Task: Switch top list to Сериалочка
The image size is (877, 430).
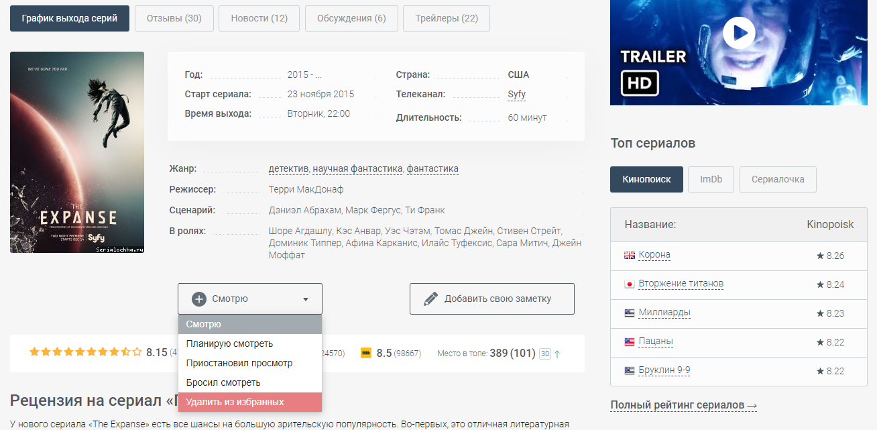Action: pyautogui.click(x=778, y=179)
